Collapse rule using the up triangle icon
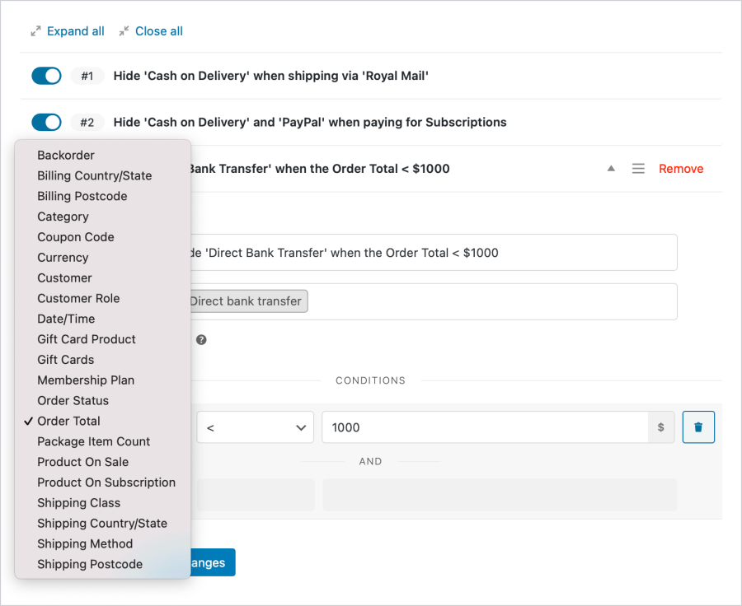This screenshot has height=606, width=742. (x=611, y=169)
